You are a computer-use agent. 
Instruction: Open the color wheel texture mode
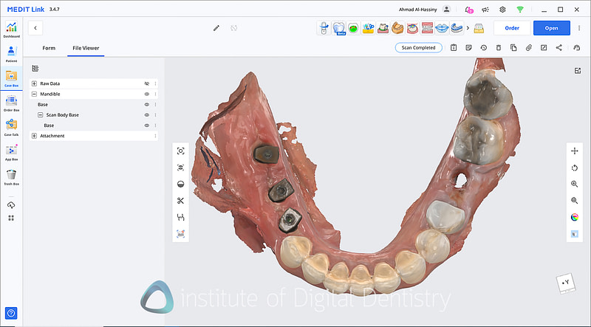575,217
